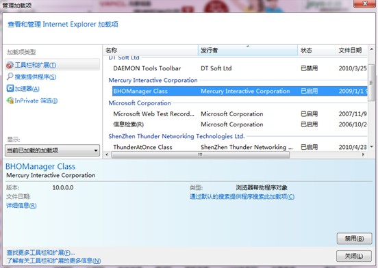This screenshot has height=268, width=378.
Task: Click the Accelerators arrow icon
Action: coord(10,88)
